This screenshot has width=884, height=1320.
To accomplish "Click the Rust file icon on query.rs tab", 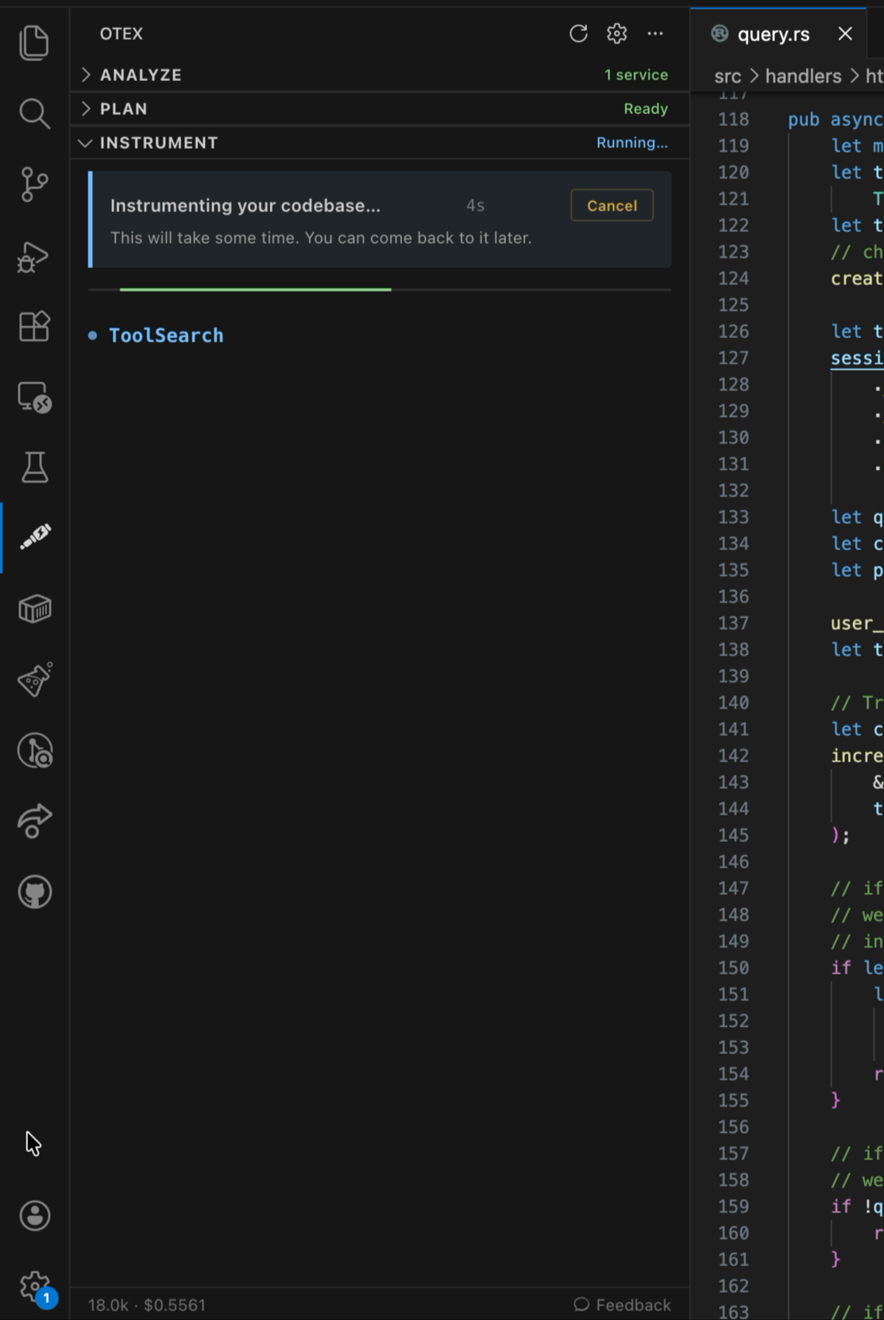I will tap(720, 34).
